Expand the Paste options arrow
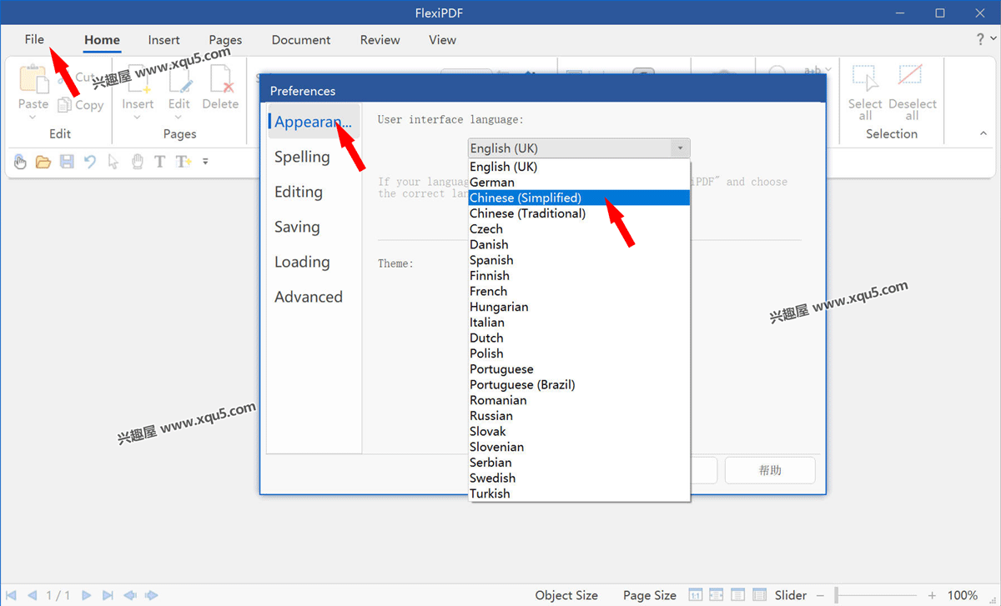 tap(33, 118)
